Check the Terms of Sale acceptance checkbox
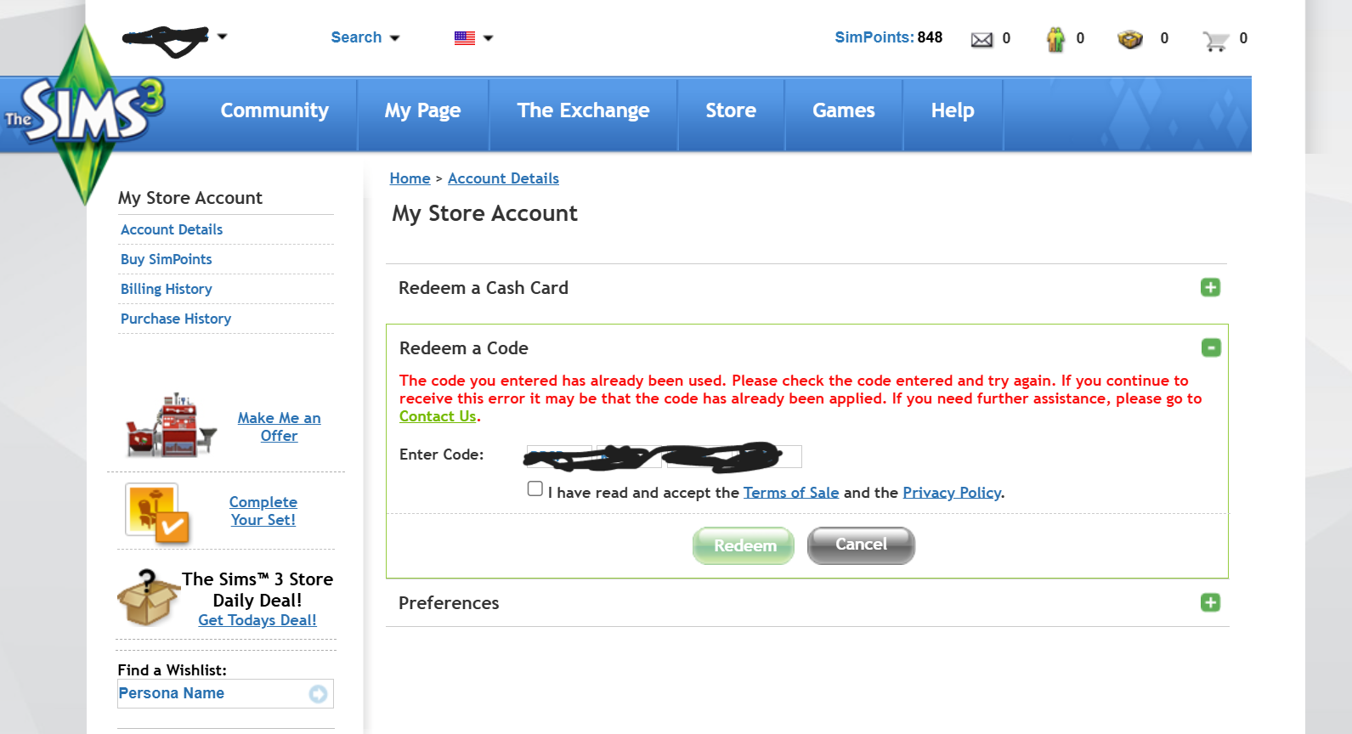1352x734 pixels. [535, 488]
